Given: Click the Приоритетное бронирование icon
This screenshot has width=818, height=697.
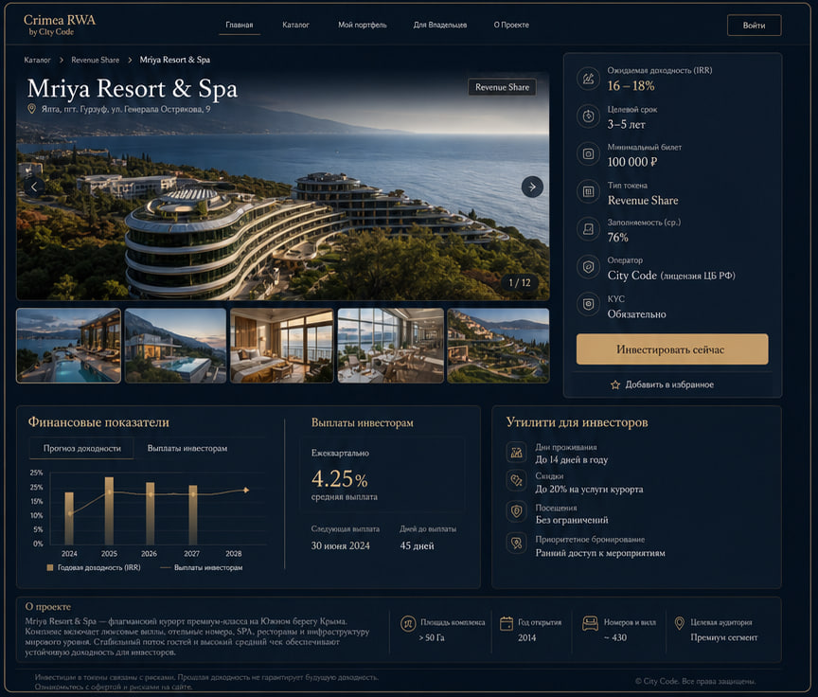Looking at the screenshot, I should point(517,543).
